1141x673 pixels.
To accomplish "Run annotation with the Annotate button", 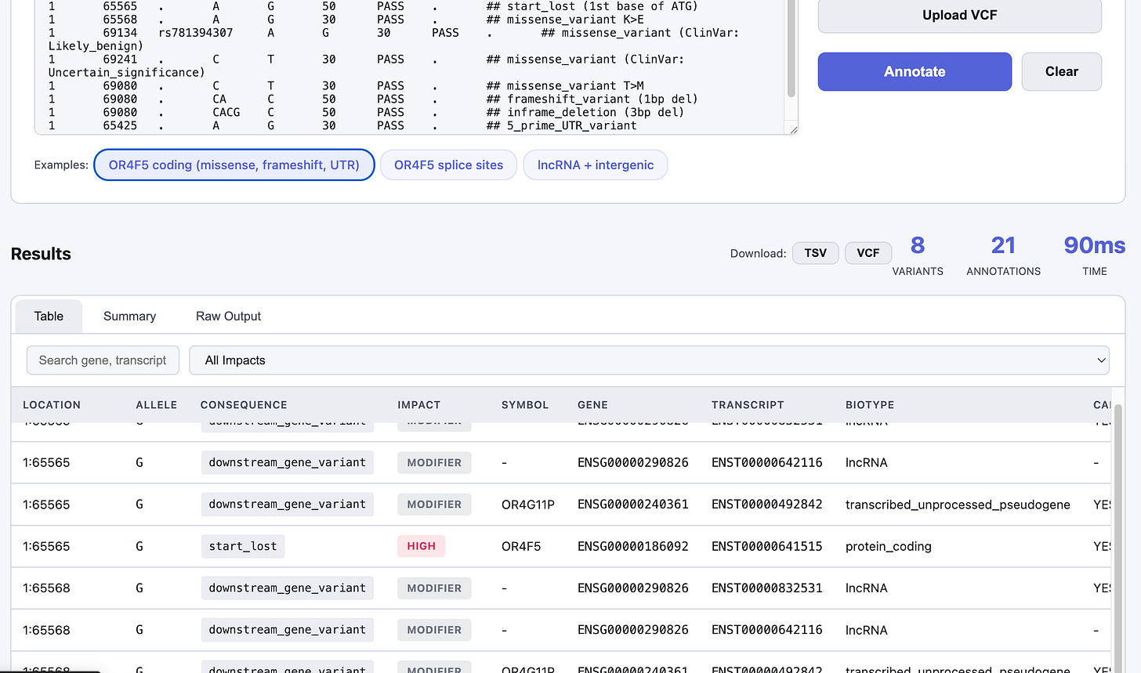I will [x=915, y=71].
